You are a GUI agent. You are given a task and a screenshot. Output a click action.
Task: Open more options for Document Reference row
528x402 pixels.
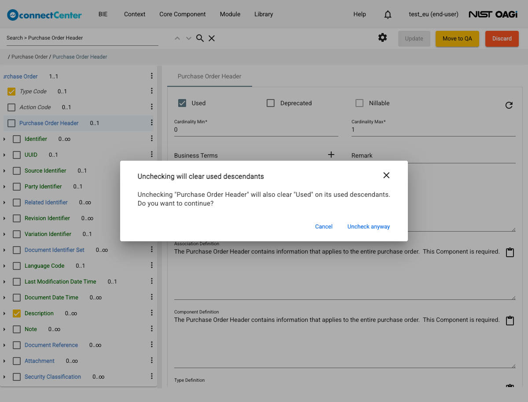pyautogui.click(x=152, y=344)
